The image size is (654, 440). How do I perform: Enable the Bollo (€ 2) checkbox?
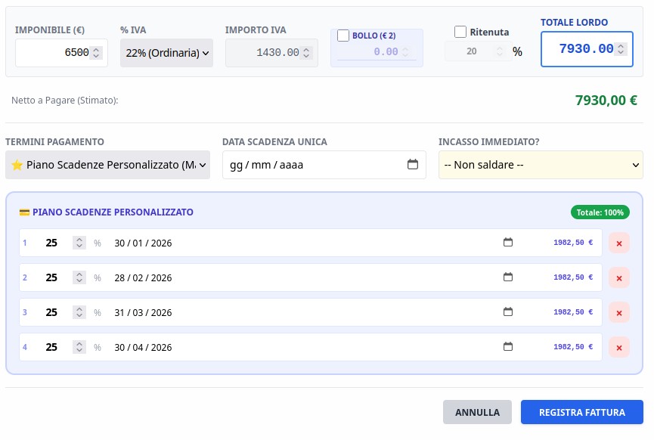click(343, 36)
